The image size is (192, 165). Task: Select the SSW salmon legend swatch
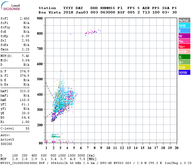[x=184, y=52]
